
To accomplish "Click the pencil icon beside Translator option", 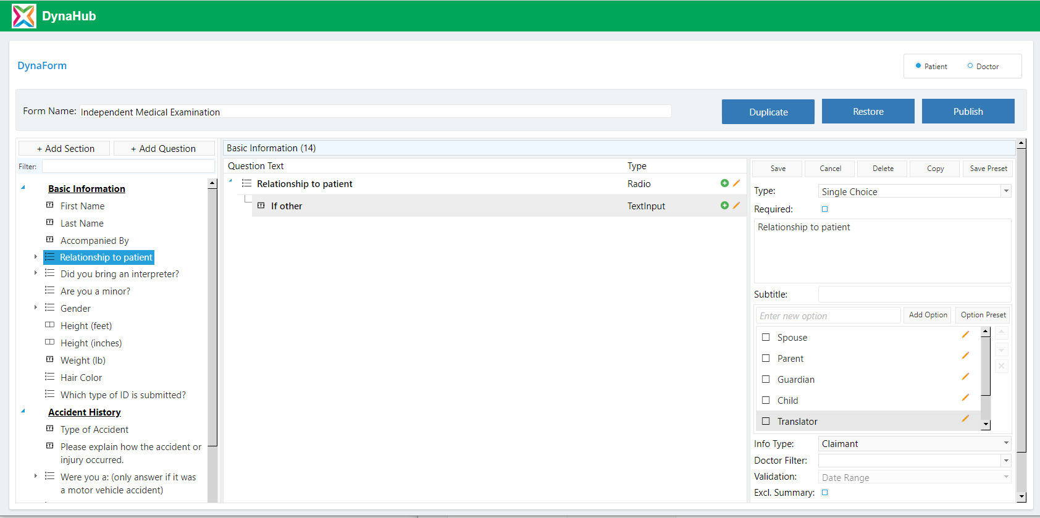I will pos(965,419).
